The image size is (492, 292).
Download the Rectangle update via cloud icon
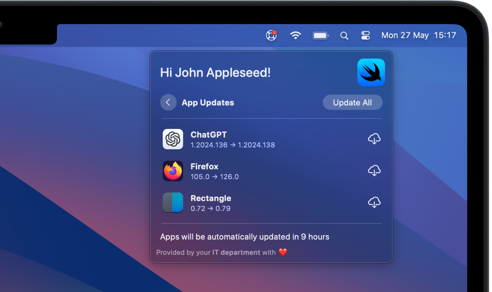[374, 203]
